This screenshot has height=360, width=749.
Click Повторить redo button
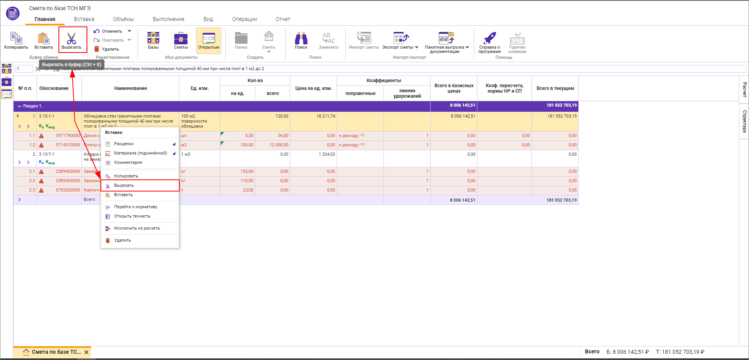point(109,40)
